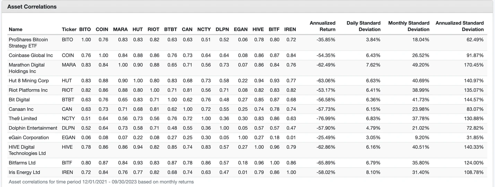Click The9 Limited annualized return -76.99%
Image resolution: width=495 pixels, height=187 pixels.
[x=325, y=119]
